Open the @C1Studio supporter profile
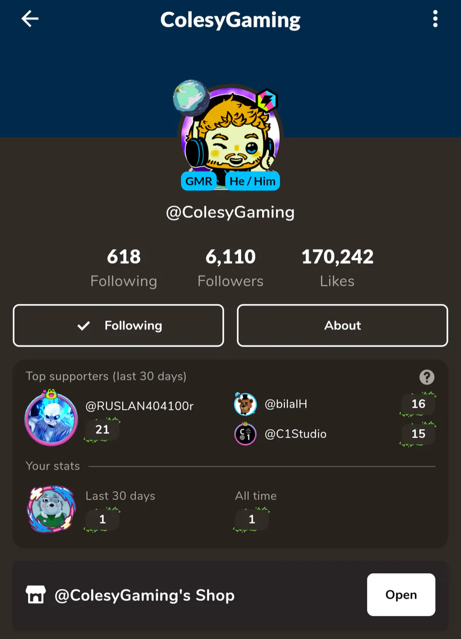 (296, 434)
